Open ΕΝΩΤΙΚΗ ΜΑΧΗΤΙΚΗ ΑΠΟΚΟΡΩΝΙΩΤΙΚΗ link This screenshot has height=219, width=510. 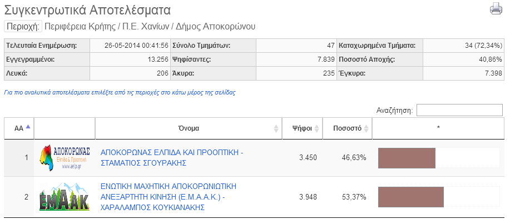coord(169,197)
